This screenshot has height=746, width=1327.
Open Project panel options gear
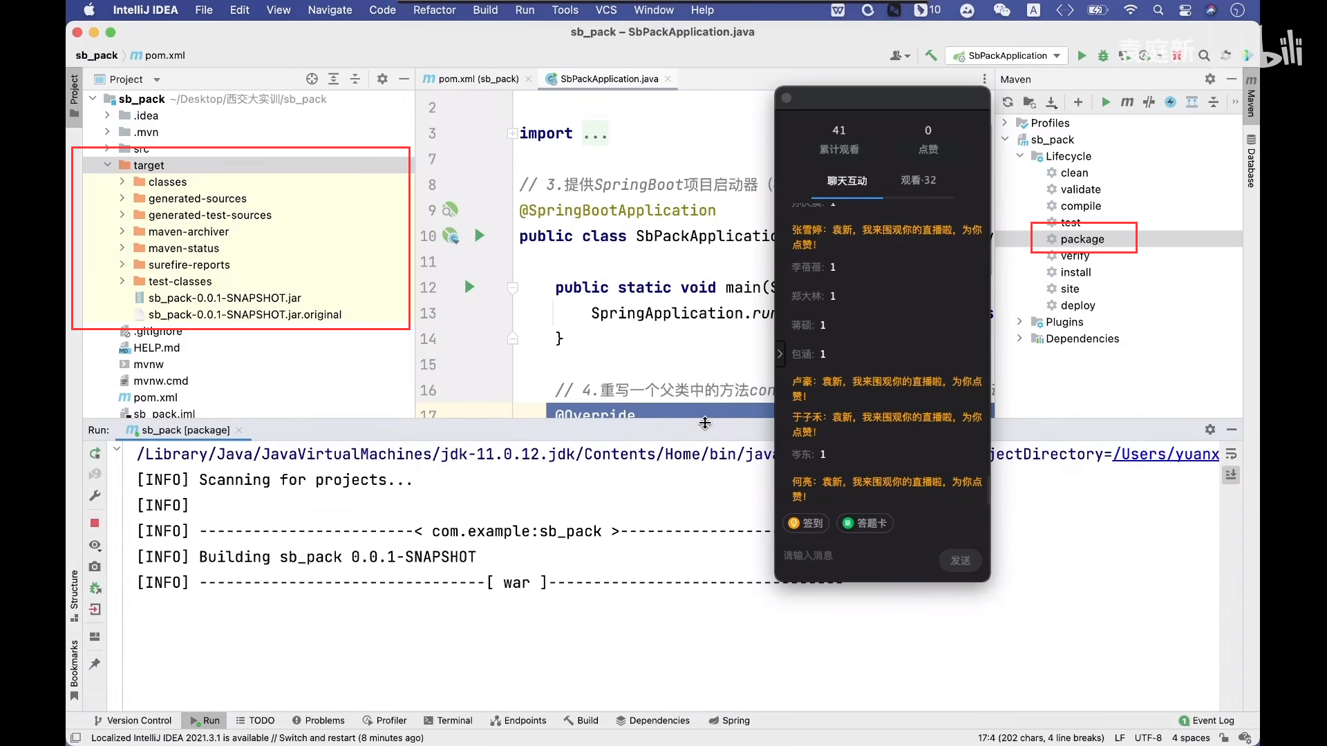382,79
